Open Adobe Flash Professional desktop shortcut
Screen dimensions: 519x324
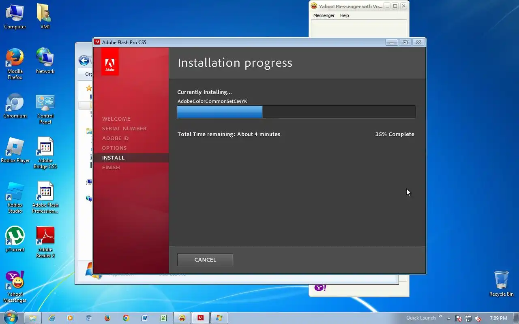(45, 198)
